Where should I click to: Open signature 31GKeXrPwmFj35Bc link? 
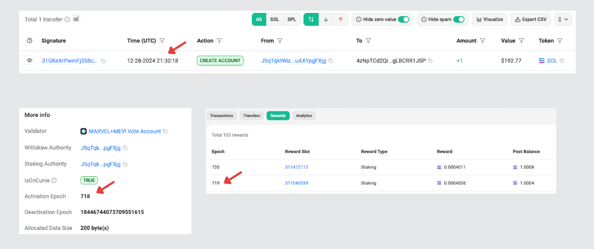[70, 60]
